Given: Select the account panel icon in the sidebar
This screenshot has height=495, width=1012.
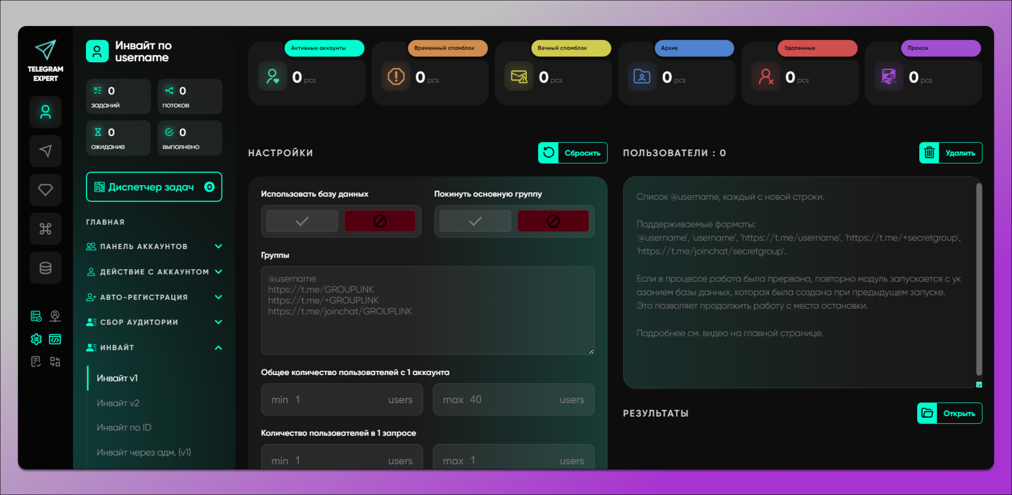Looking at the screenshot, I should click(x=45, y=112).
